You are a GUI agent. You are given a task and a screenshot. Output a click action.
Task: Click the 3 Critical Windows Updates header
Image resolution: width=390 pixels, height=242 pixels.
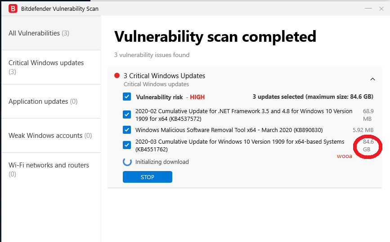pos(164,76)
